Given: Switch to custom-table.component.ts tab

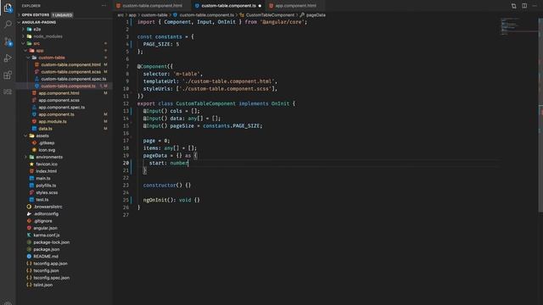Looking at the screenshot, I should [x=228, y=6].
